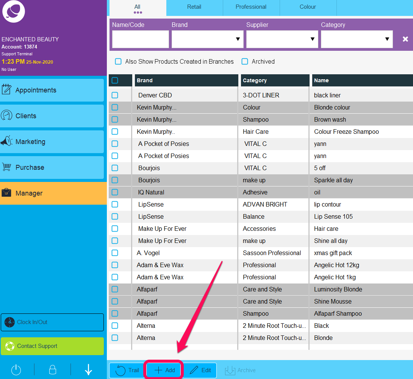Click the Add button
Screen dimensions: 413x379
(164, 370)
